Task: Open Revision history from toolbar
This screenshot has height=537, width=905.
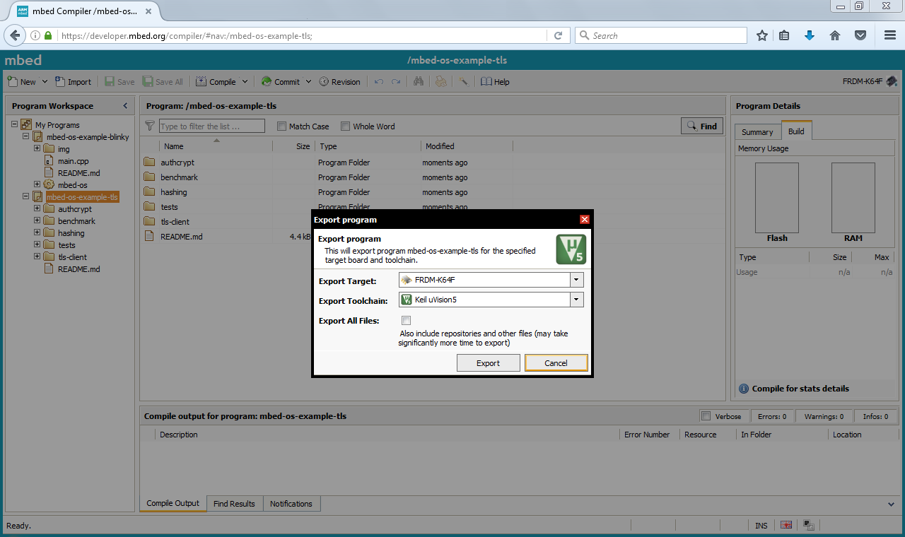Action: 324,82
